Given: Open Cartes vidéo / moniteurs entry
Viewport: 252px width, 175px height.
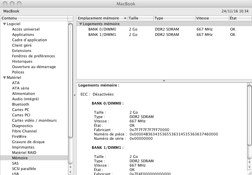Looking at the screenshot, I should tap(34, 120).
